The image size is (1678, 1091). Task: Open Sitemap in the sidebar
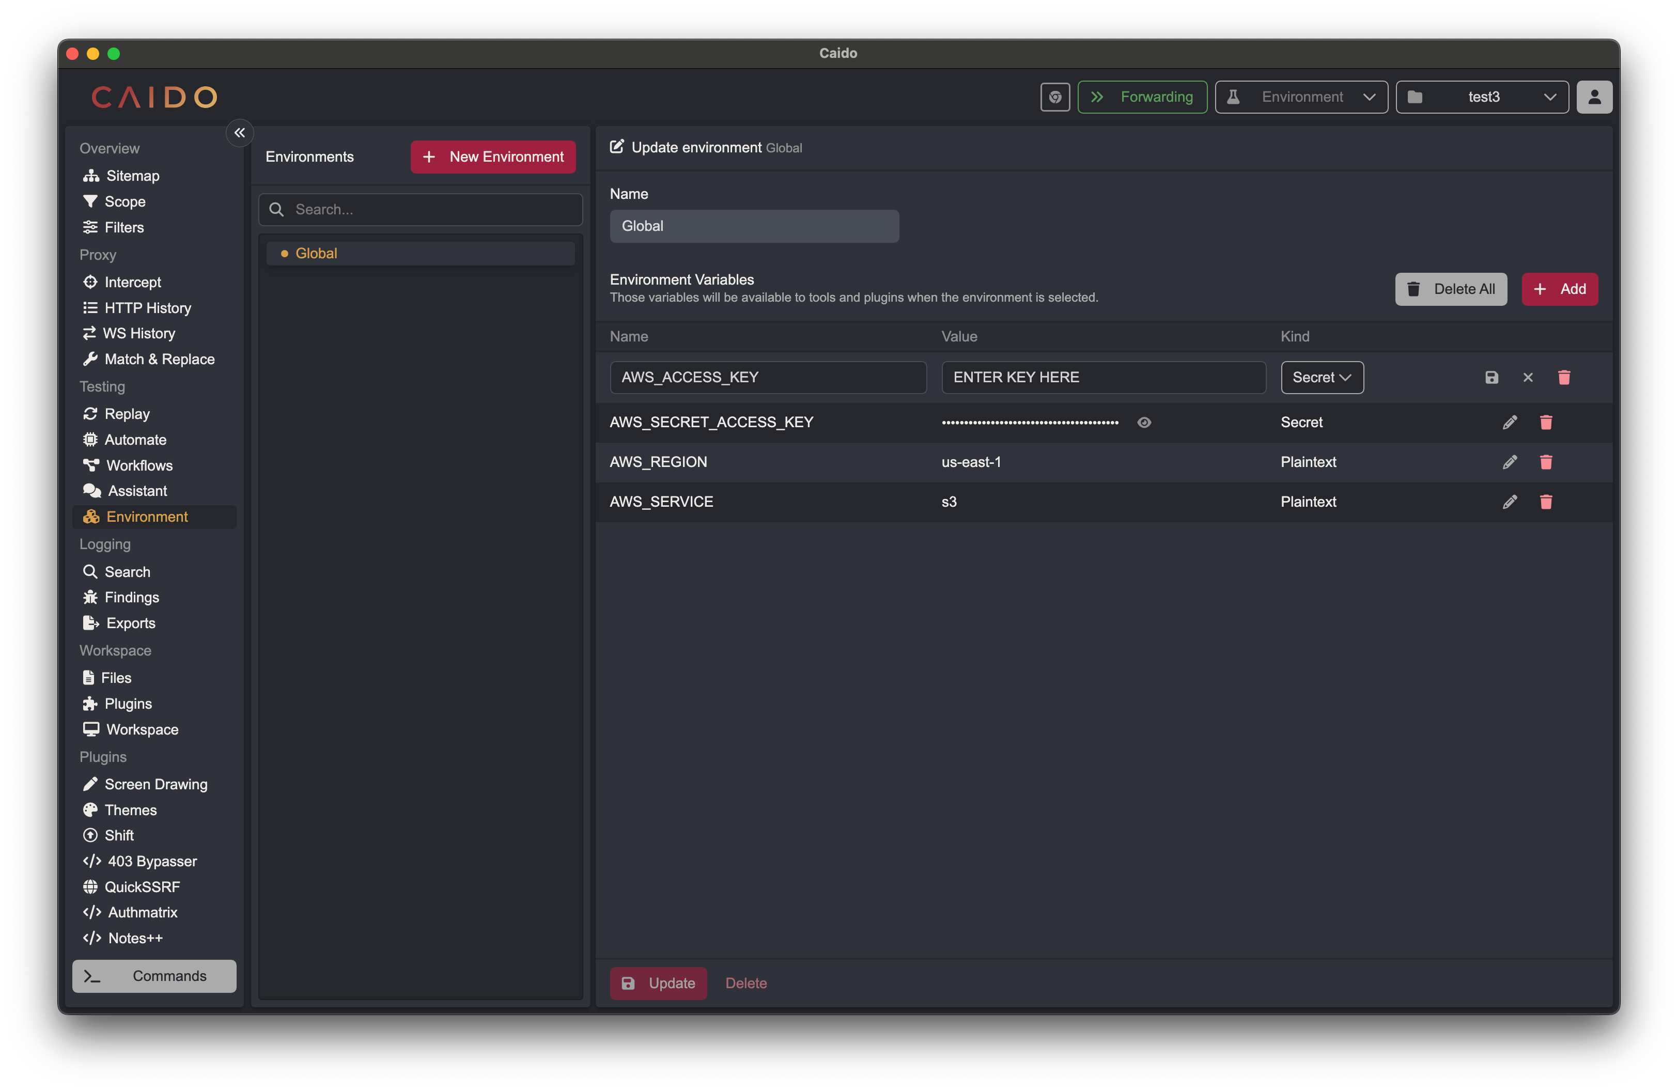154,176
